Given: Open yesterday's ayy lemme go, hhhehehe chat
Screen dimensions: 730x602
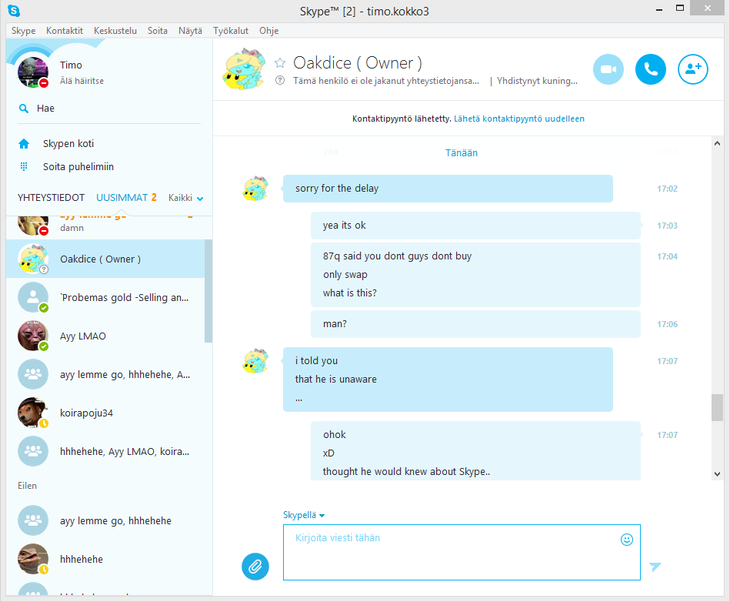Looking at the screenshot, I should [x=105, y=520].
